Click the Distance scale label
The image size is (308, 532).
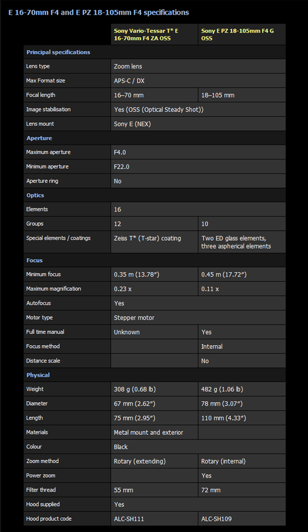point(43,361)
